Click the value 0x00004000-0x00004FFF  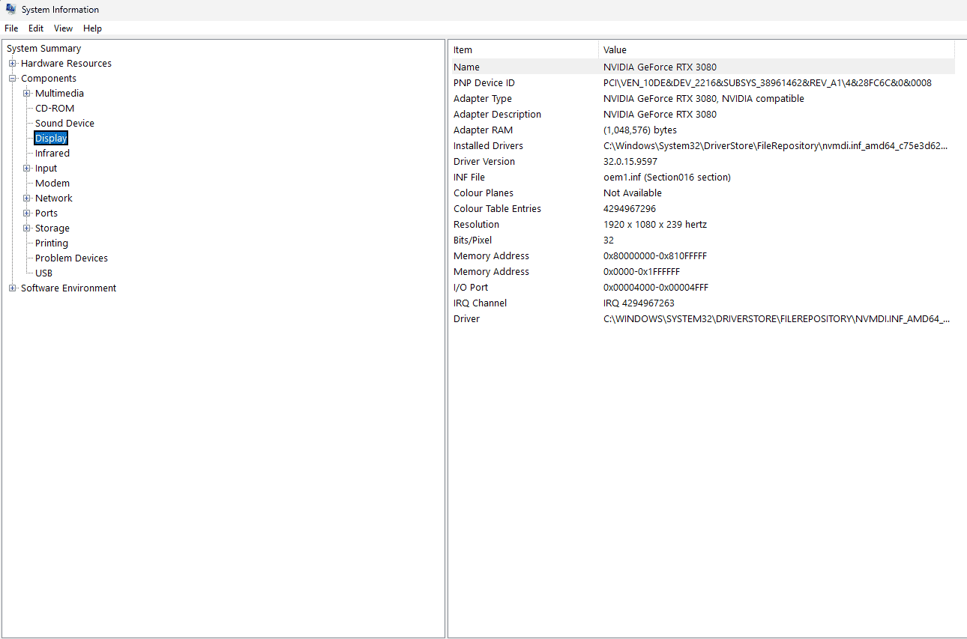pos(656,288)
